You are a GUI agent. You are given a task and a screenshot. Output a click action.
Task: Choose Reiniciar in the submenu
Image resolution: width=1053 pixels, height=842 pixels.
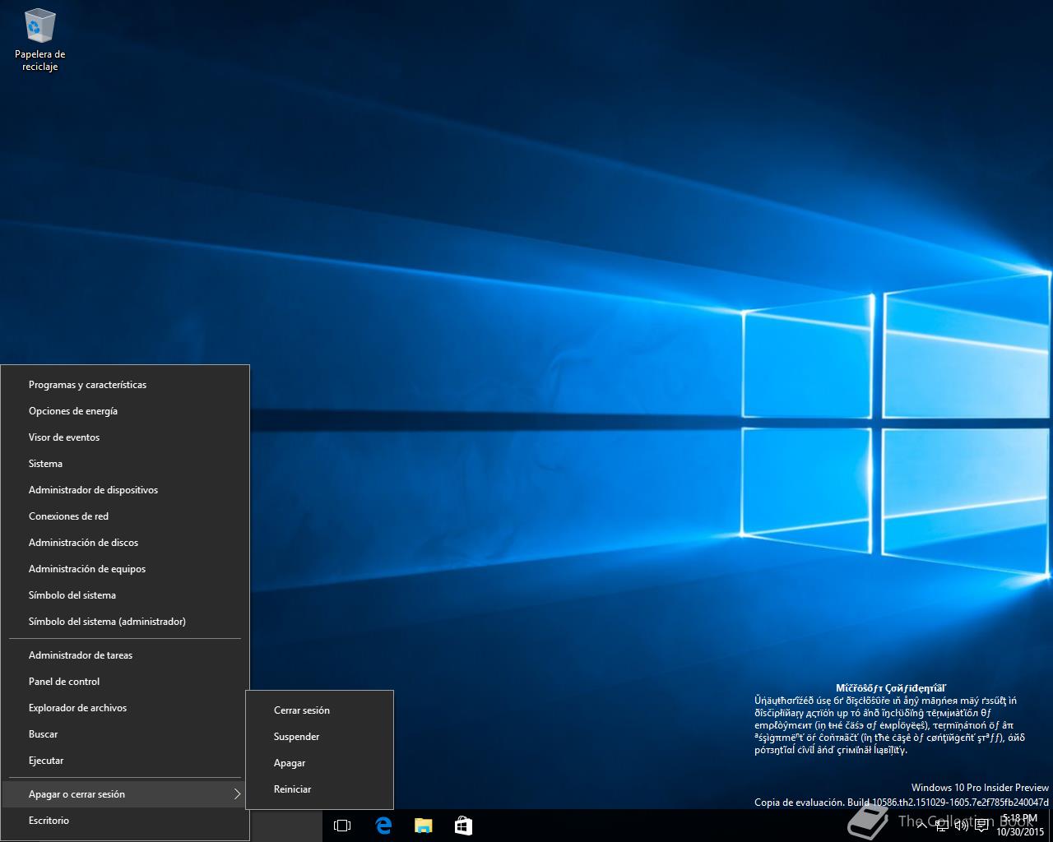319,789
